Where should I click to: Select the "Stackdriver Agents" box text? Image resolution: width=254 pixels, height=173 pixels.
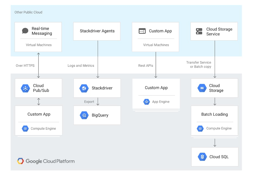click(x=97, y=31)
